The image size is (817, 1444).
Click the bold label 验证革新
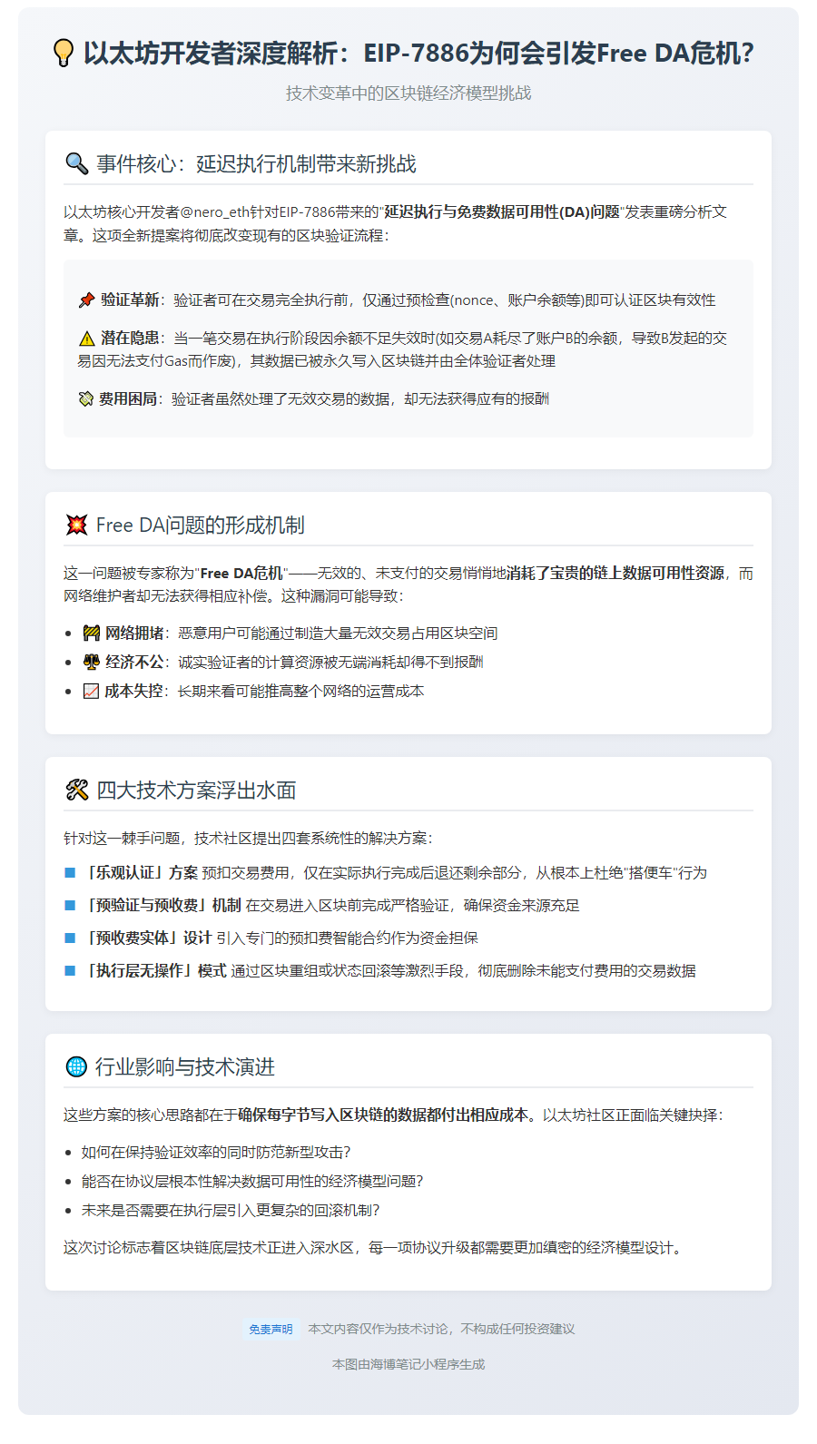tap(130, 300)
